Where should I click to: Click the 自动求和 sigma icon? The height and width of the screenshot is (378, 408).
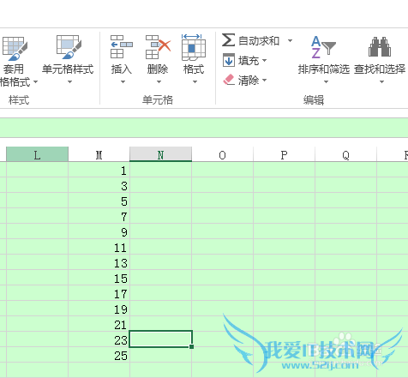229,40
